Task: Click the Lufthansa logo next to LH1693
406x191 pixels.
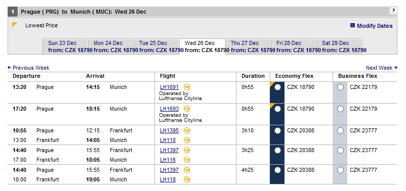Action: click(187, 109)
